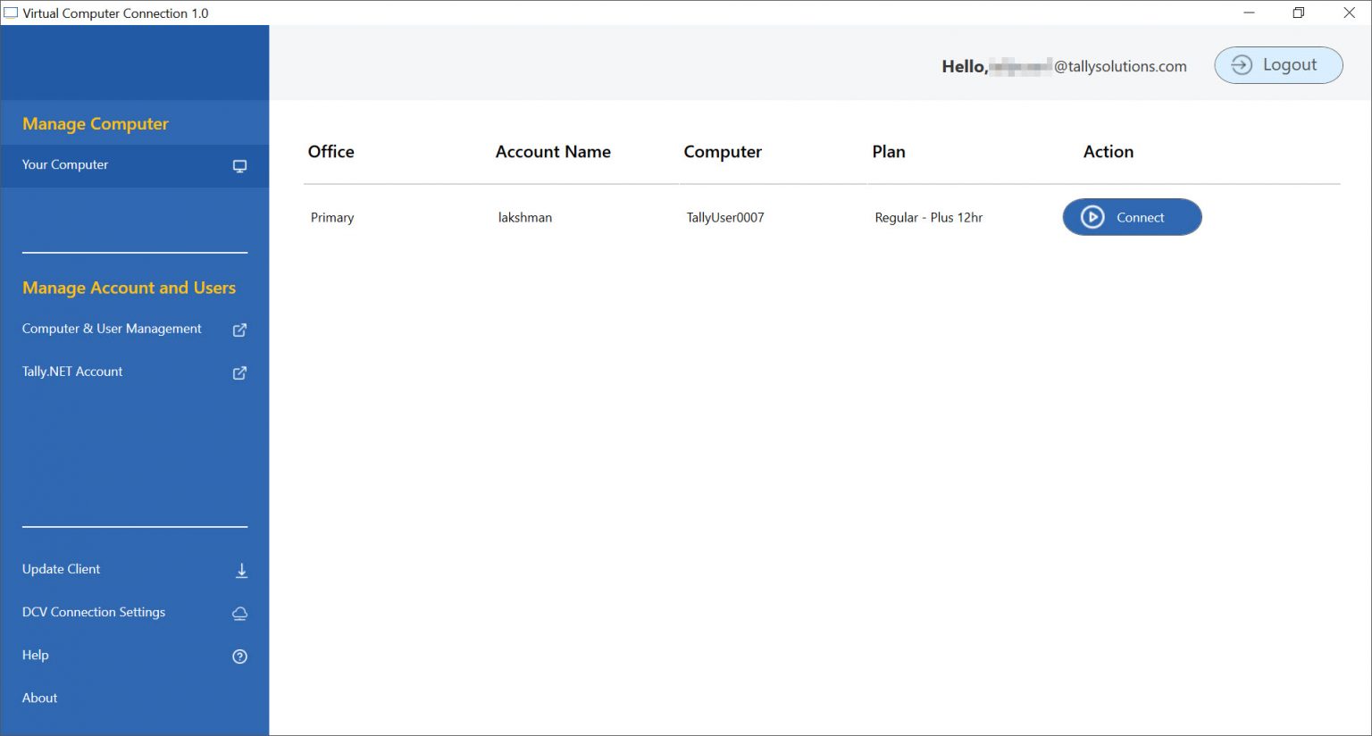The height and width of the screenshot is (736, 1372).
Task: Click the Hello email greeting text
Action: 1064,66
